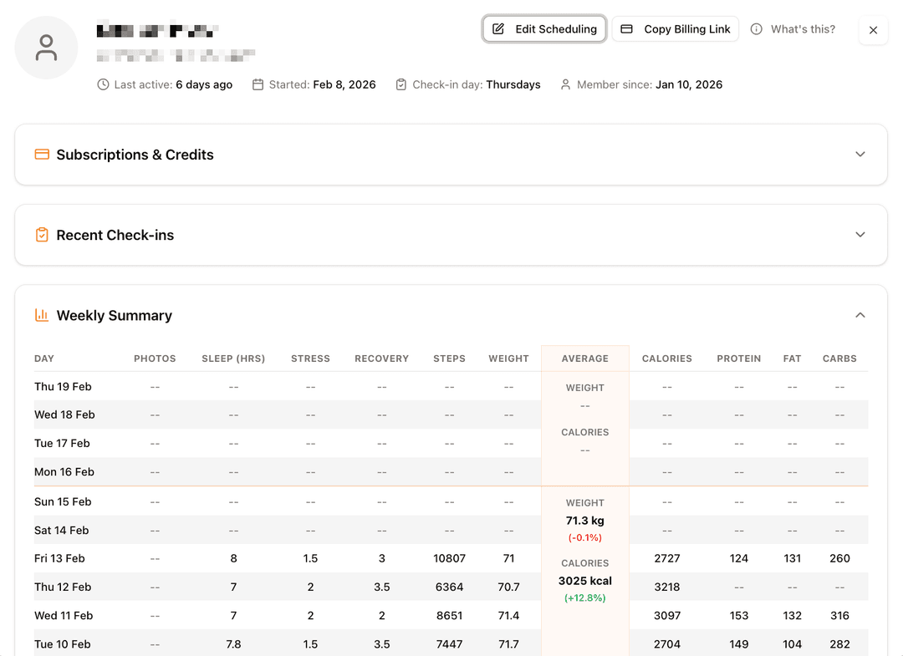Click the bar chart icon in Weekly Summary
Image resolution: width=903 pixels, height=656 pixels.
[x=42, y=315]
